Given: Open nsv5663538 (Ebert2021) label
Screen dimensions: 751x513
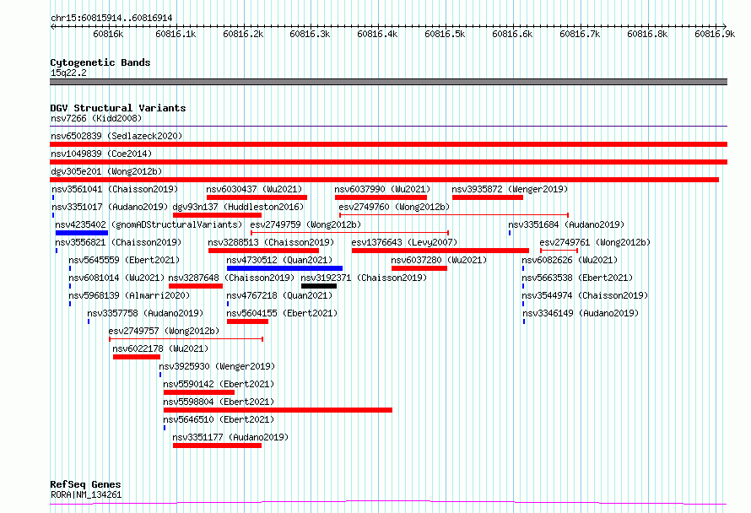Looking at the screenshot, I should click(x=577, y=278).
